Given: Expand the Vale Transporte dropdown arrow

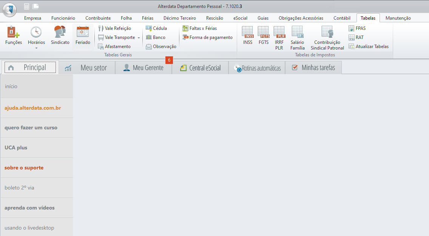Looking at the screenshot, I should click(x=139, y=37).
